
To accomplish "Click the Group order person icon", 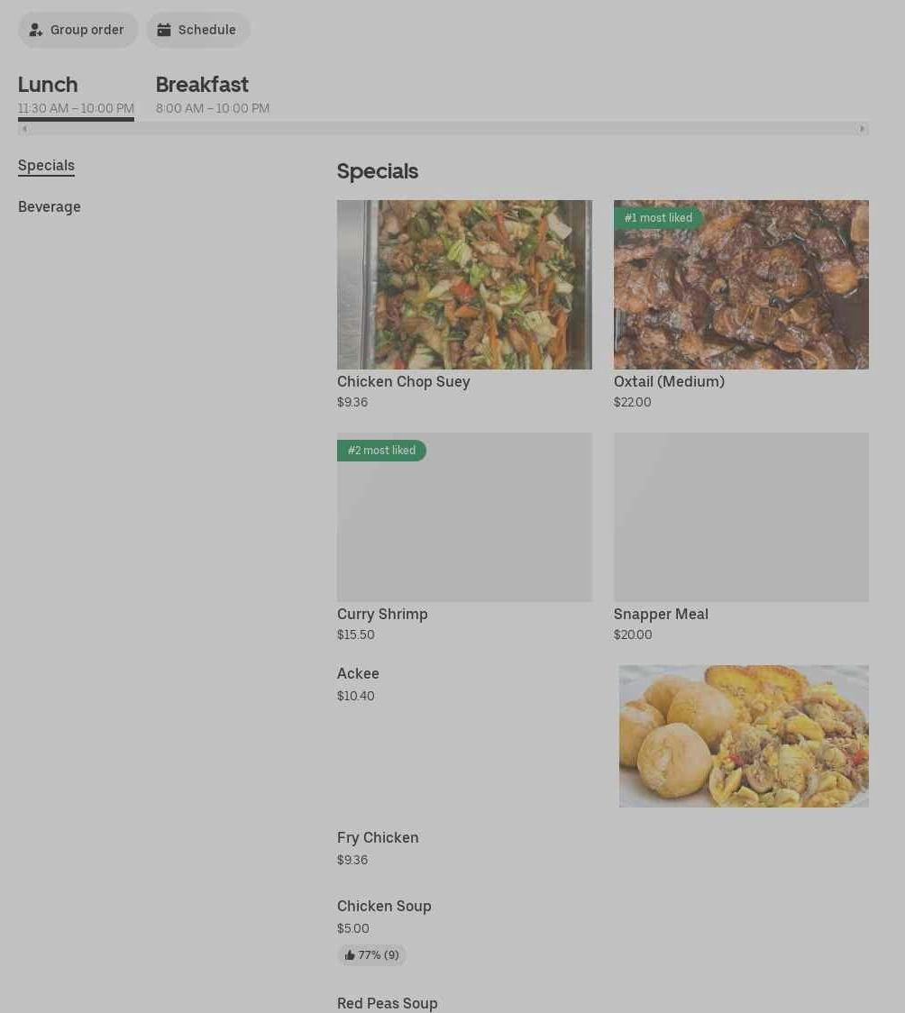I will [36, 30].
